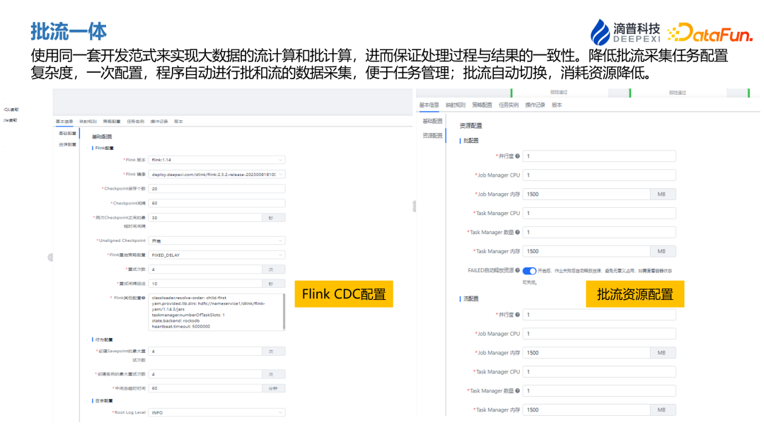Click help icon beside stream Task Manager 数量
Image resolution: width=764 pixels, height=430 pixels.
click(517, 390)
